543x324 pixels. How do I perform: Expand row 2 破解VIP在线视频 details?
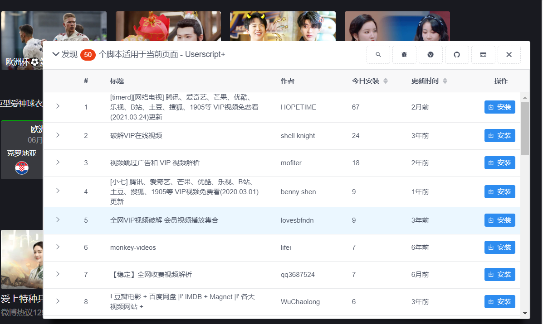[58, 135]
